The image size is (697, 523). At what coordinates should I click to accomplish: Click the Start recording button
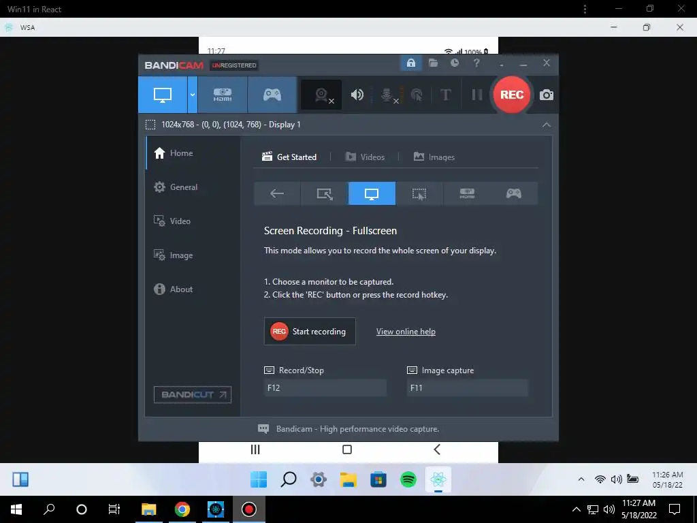click(x=310, y=332)
